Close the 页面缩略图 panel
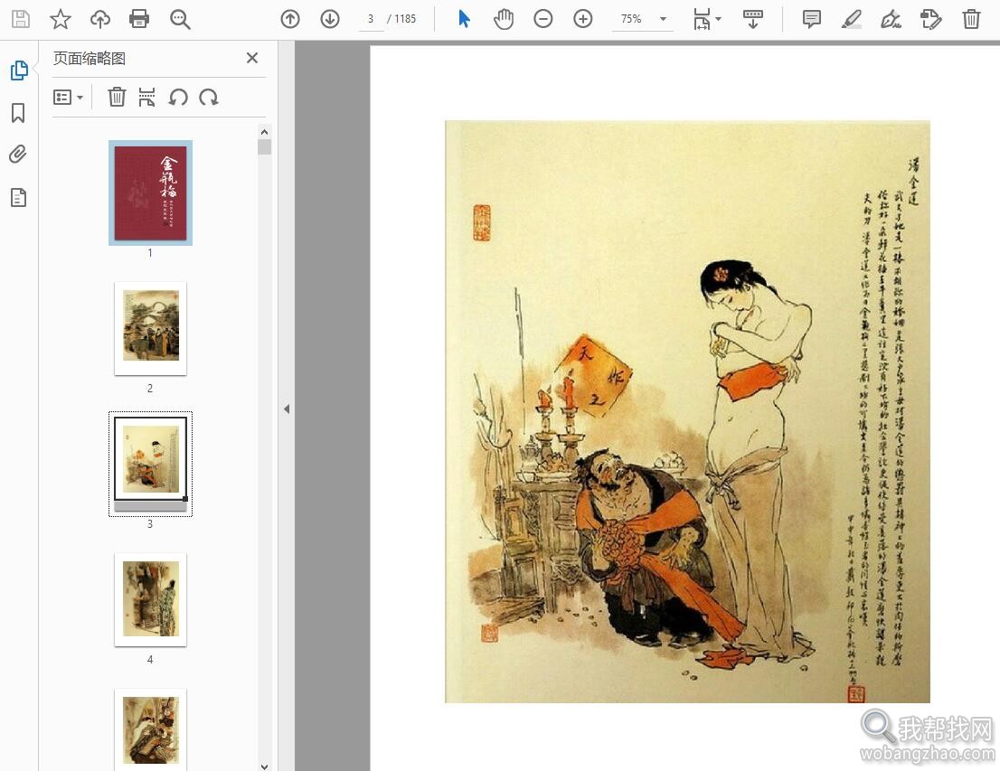The width and height of the screenshot is (1000, 771). point(252,58)
